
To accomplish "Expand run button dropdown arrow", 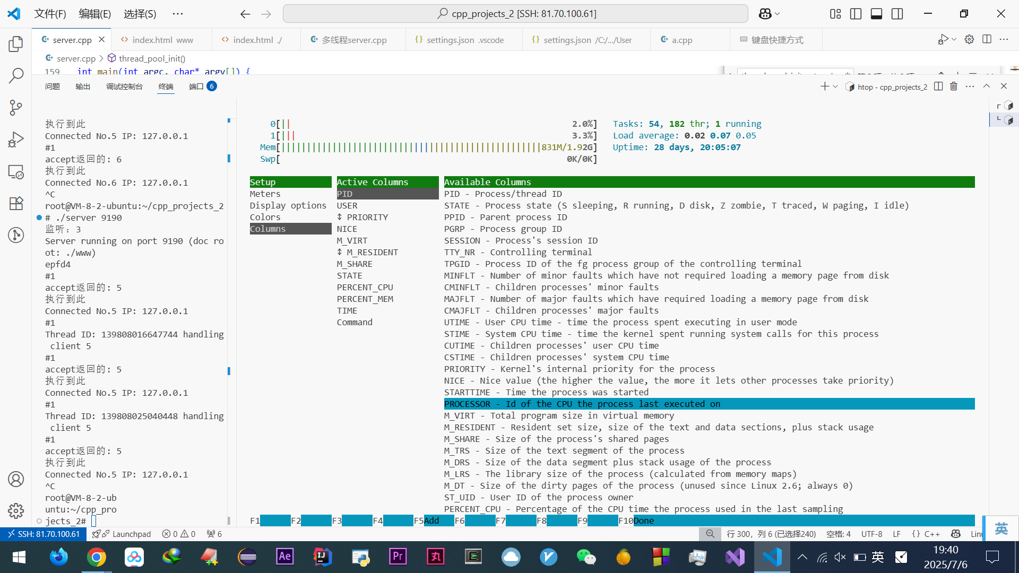I will [x=954, y=39].
